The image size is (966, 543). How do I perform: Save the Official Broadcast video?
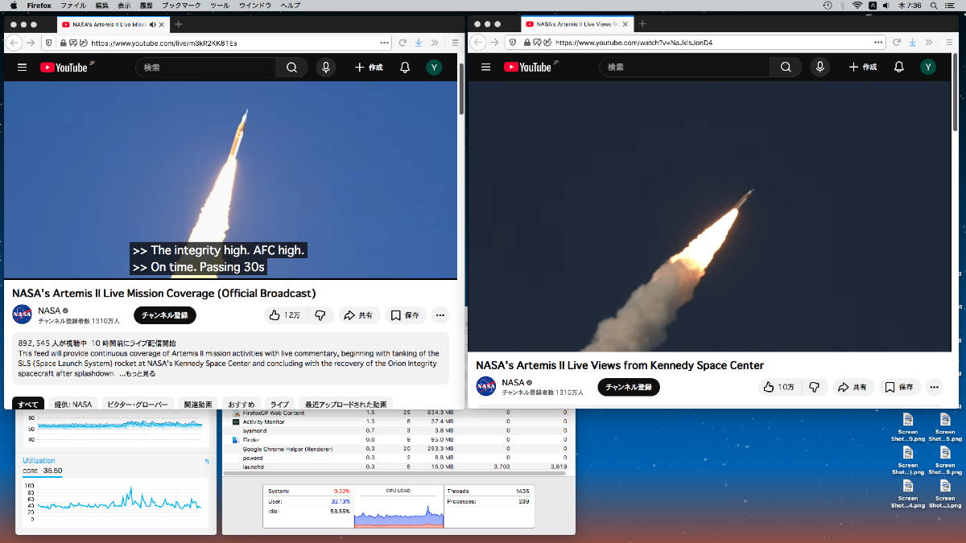[406, 315]
